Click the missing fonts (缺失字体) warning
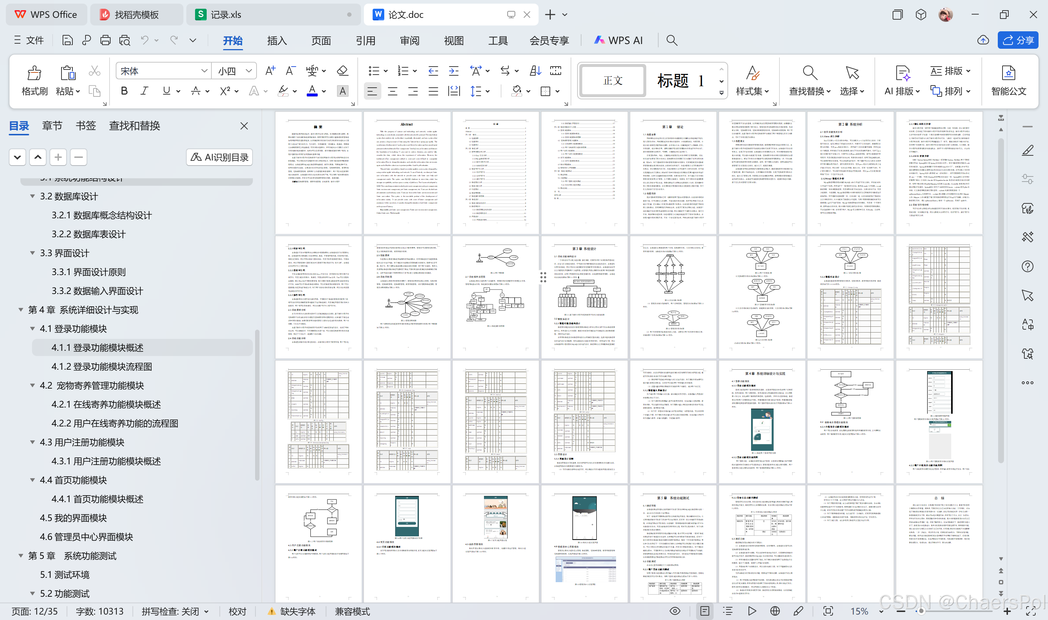The width and height of the screenshot is (1048, 620). pyautogui.click(x=291, y=611)
